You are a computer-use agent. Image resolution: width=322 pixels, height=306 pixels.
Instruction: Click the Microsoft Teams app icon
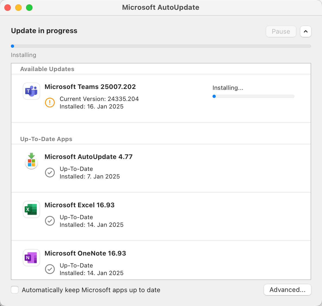(31, 91)
